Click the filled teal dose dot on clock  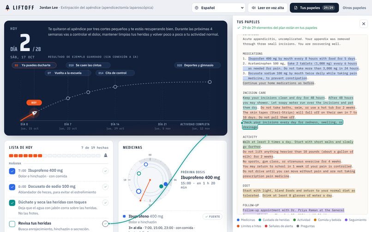pos(161,186)
